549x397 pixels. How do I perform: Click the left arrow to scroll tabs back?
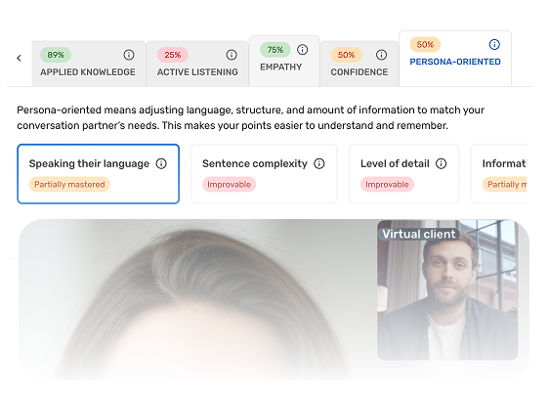pyautogui.click(x=19, y=58)
